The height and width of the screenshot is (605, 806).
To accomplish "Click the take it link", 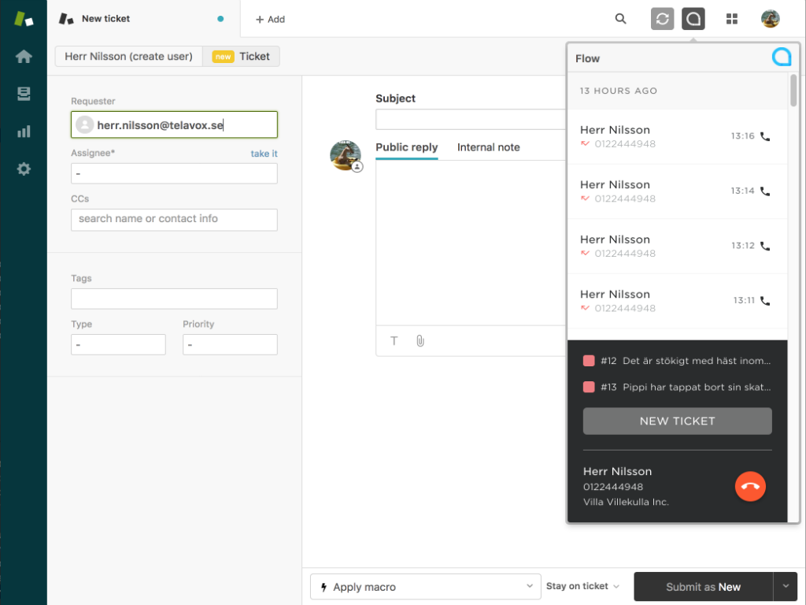I will coord(264,154).
